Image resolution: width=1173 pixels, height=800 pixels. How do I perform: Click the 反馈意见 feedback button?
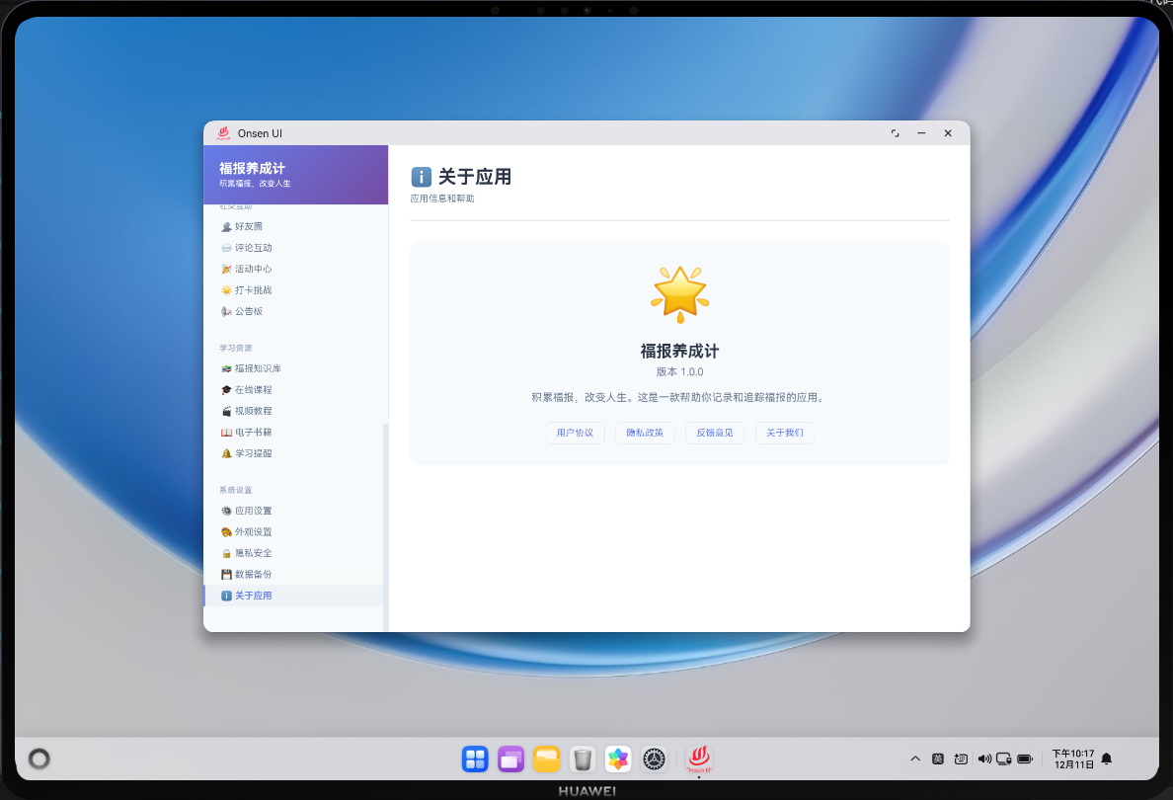click(x=714, y=433)
